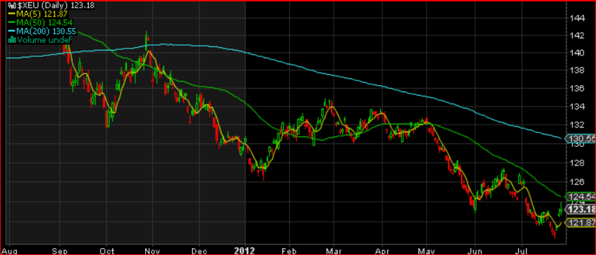Select the cyan MA(200) line marker
Viewport: 596px width, 255px height.
(x=10, y=30)
